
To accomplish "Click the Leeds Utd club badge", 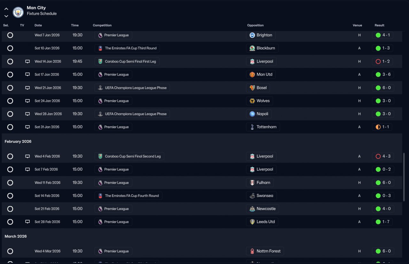I will click(x=252, y=222).
